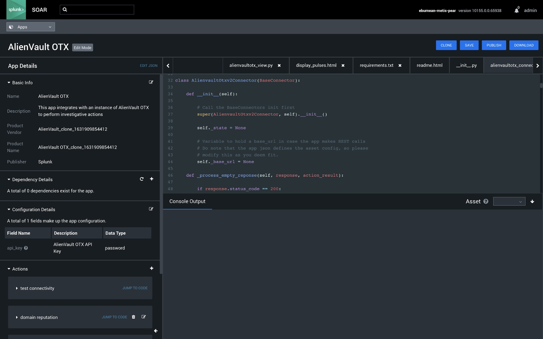
Task: Click hostname eburnean-metis-pear
Action: coord(437,11)
